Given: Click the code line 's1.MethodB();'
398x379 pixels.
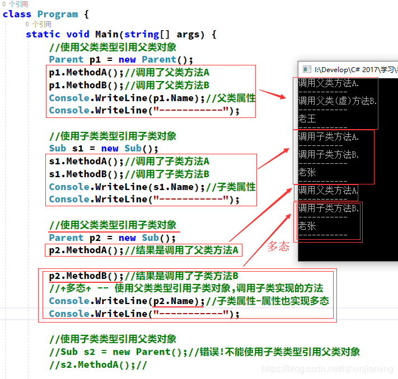Looking at the screenshot, I should click(x=86, y=174).
